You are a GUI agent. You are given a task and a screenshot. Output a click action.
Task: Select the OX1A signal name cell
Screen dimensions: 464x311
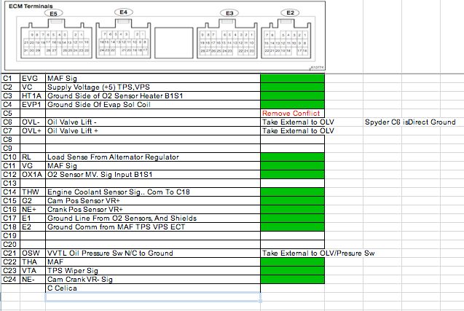point(33,174)
